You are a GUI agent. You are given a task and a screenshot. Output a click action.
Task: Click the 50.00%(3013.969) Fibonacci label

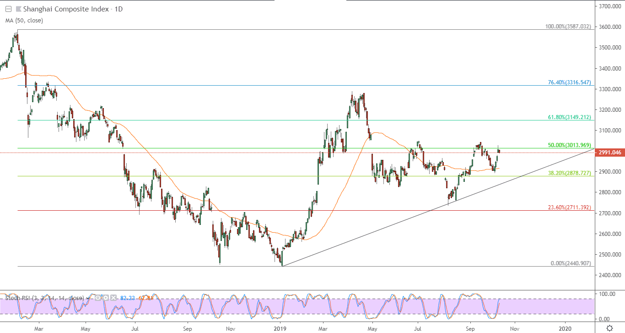coord(570,145)
